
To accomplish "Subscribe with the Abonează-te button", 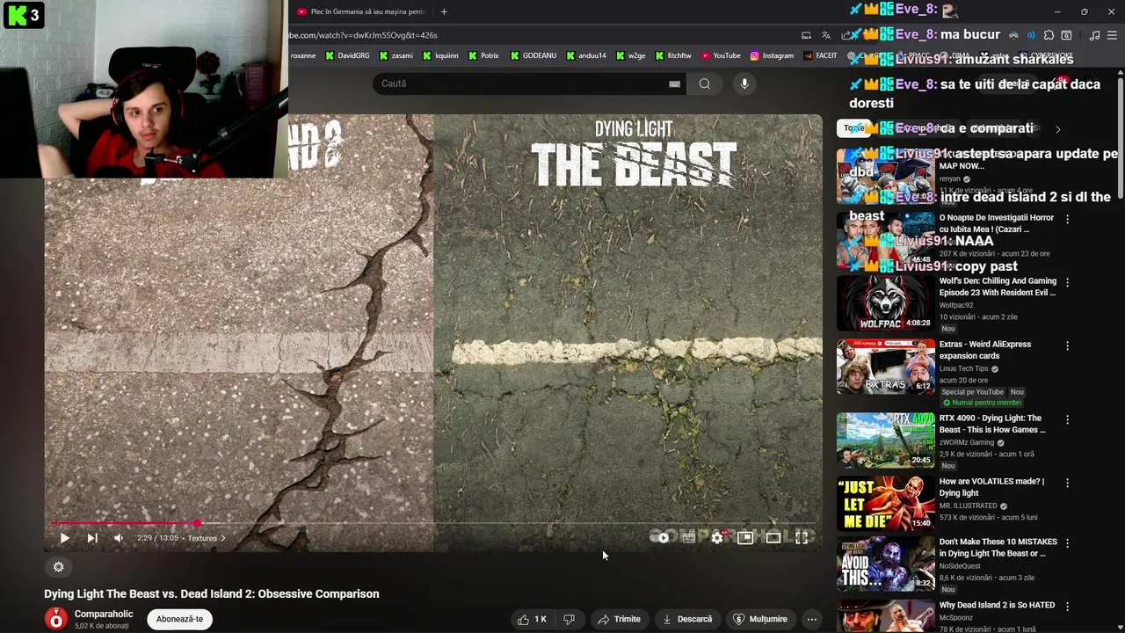I will coord(179,619).
